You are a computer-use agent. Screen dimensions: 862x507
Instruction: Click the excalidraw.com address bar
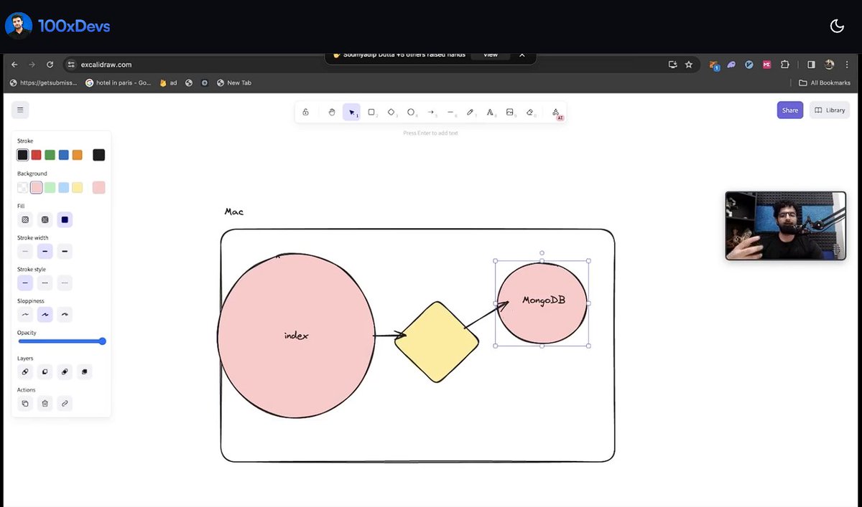tap(381, 65)
